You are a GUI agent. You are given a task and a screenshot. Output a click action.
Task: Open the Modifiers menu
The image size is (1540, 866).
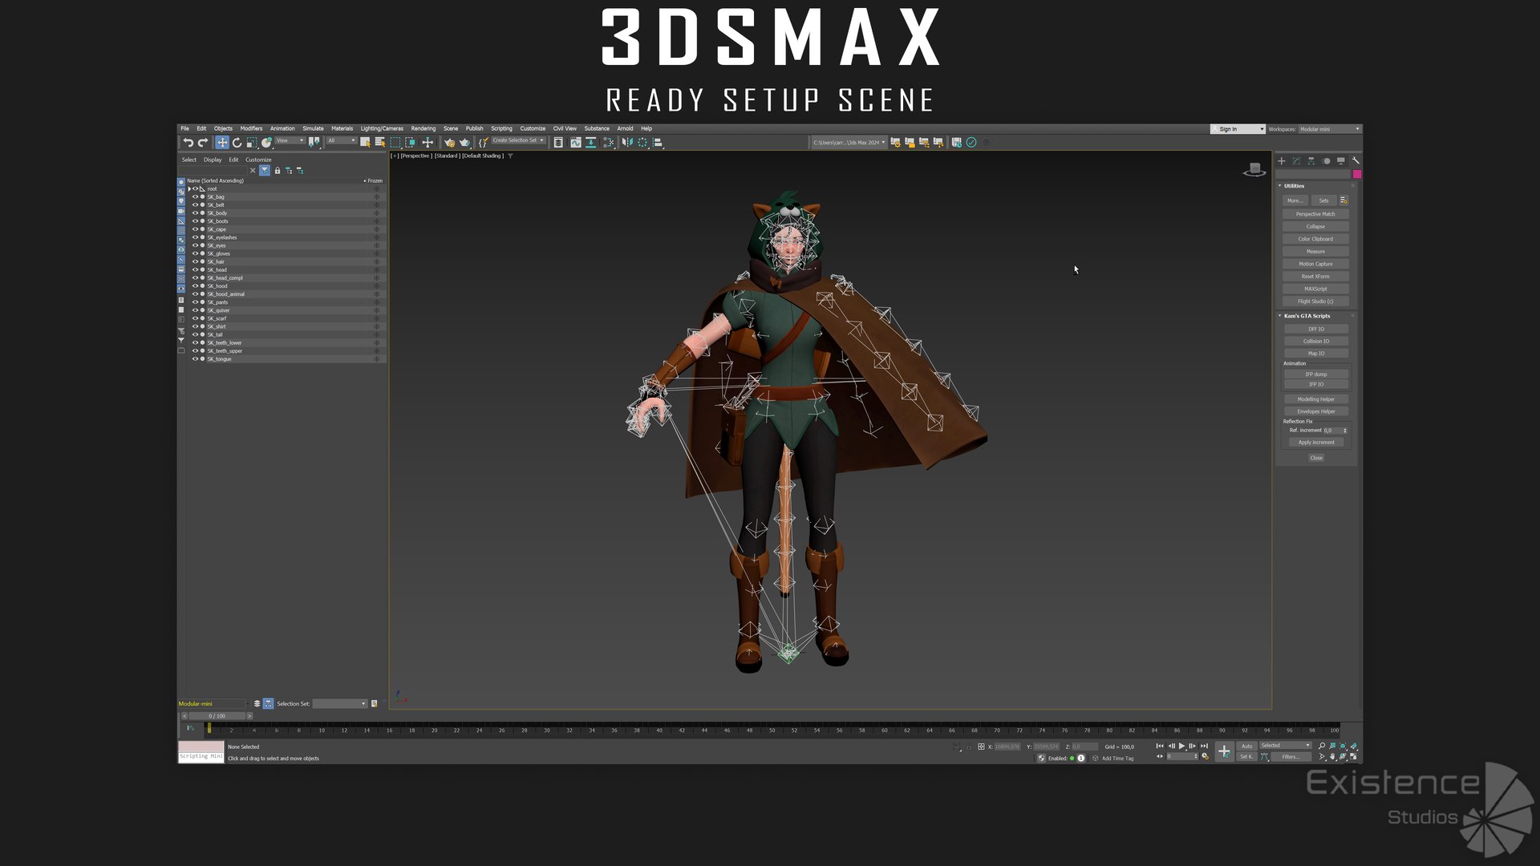point(251,128)
